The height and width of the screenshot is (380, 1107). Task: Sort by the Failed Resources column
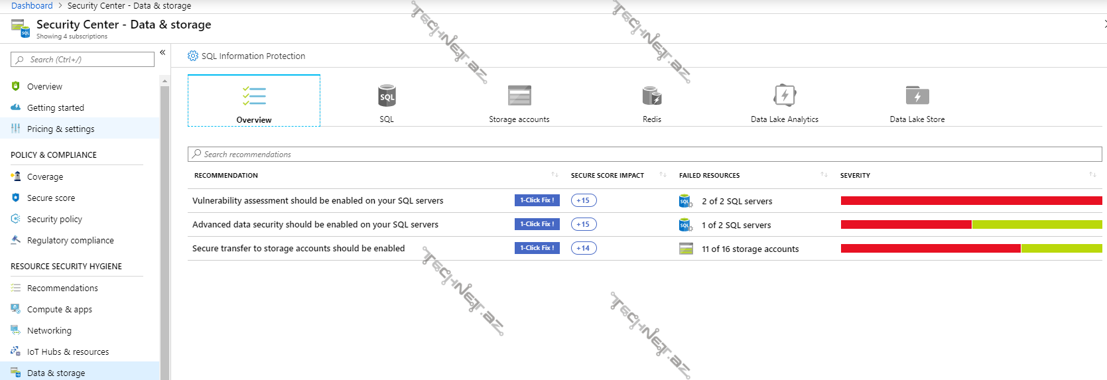[x=824, y=175]
